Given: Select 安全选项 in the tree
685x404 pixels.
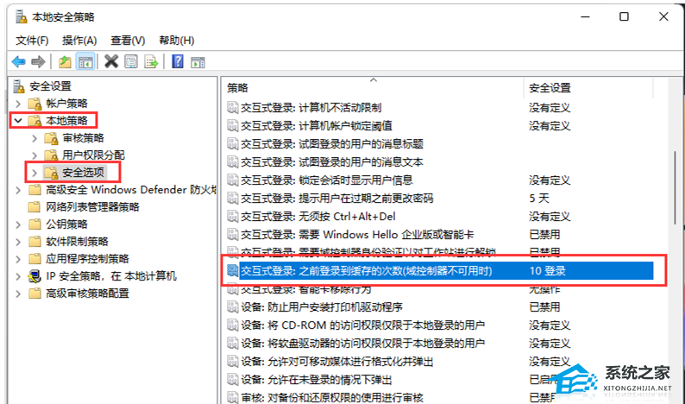Looking at the screenshot, I should [84, 173].
